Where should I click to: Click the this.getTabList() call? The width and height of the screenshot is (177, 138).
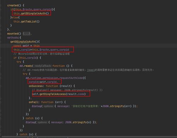[27, 22]
